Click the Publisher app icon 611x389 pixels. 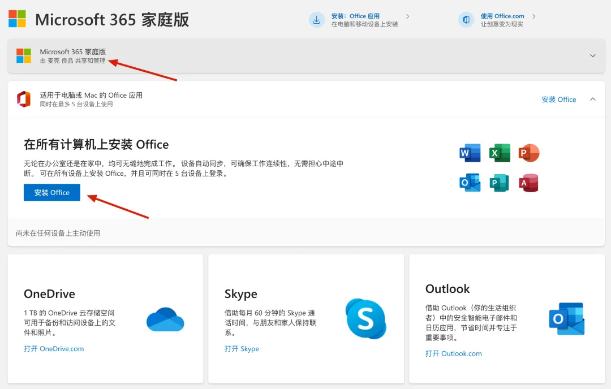[500, 183]
